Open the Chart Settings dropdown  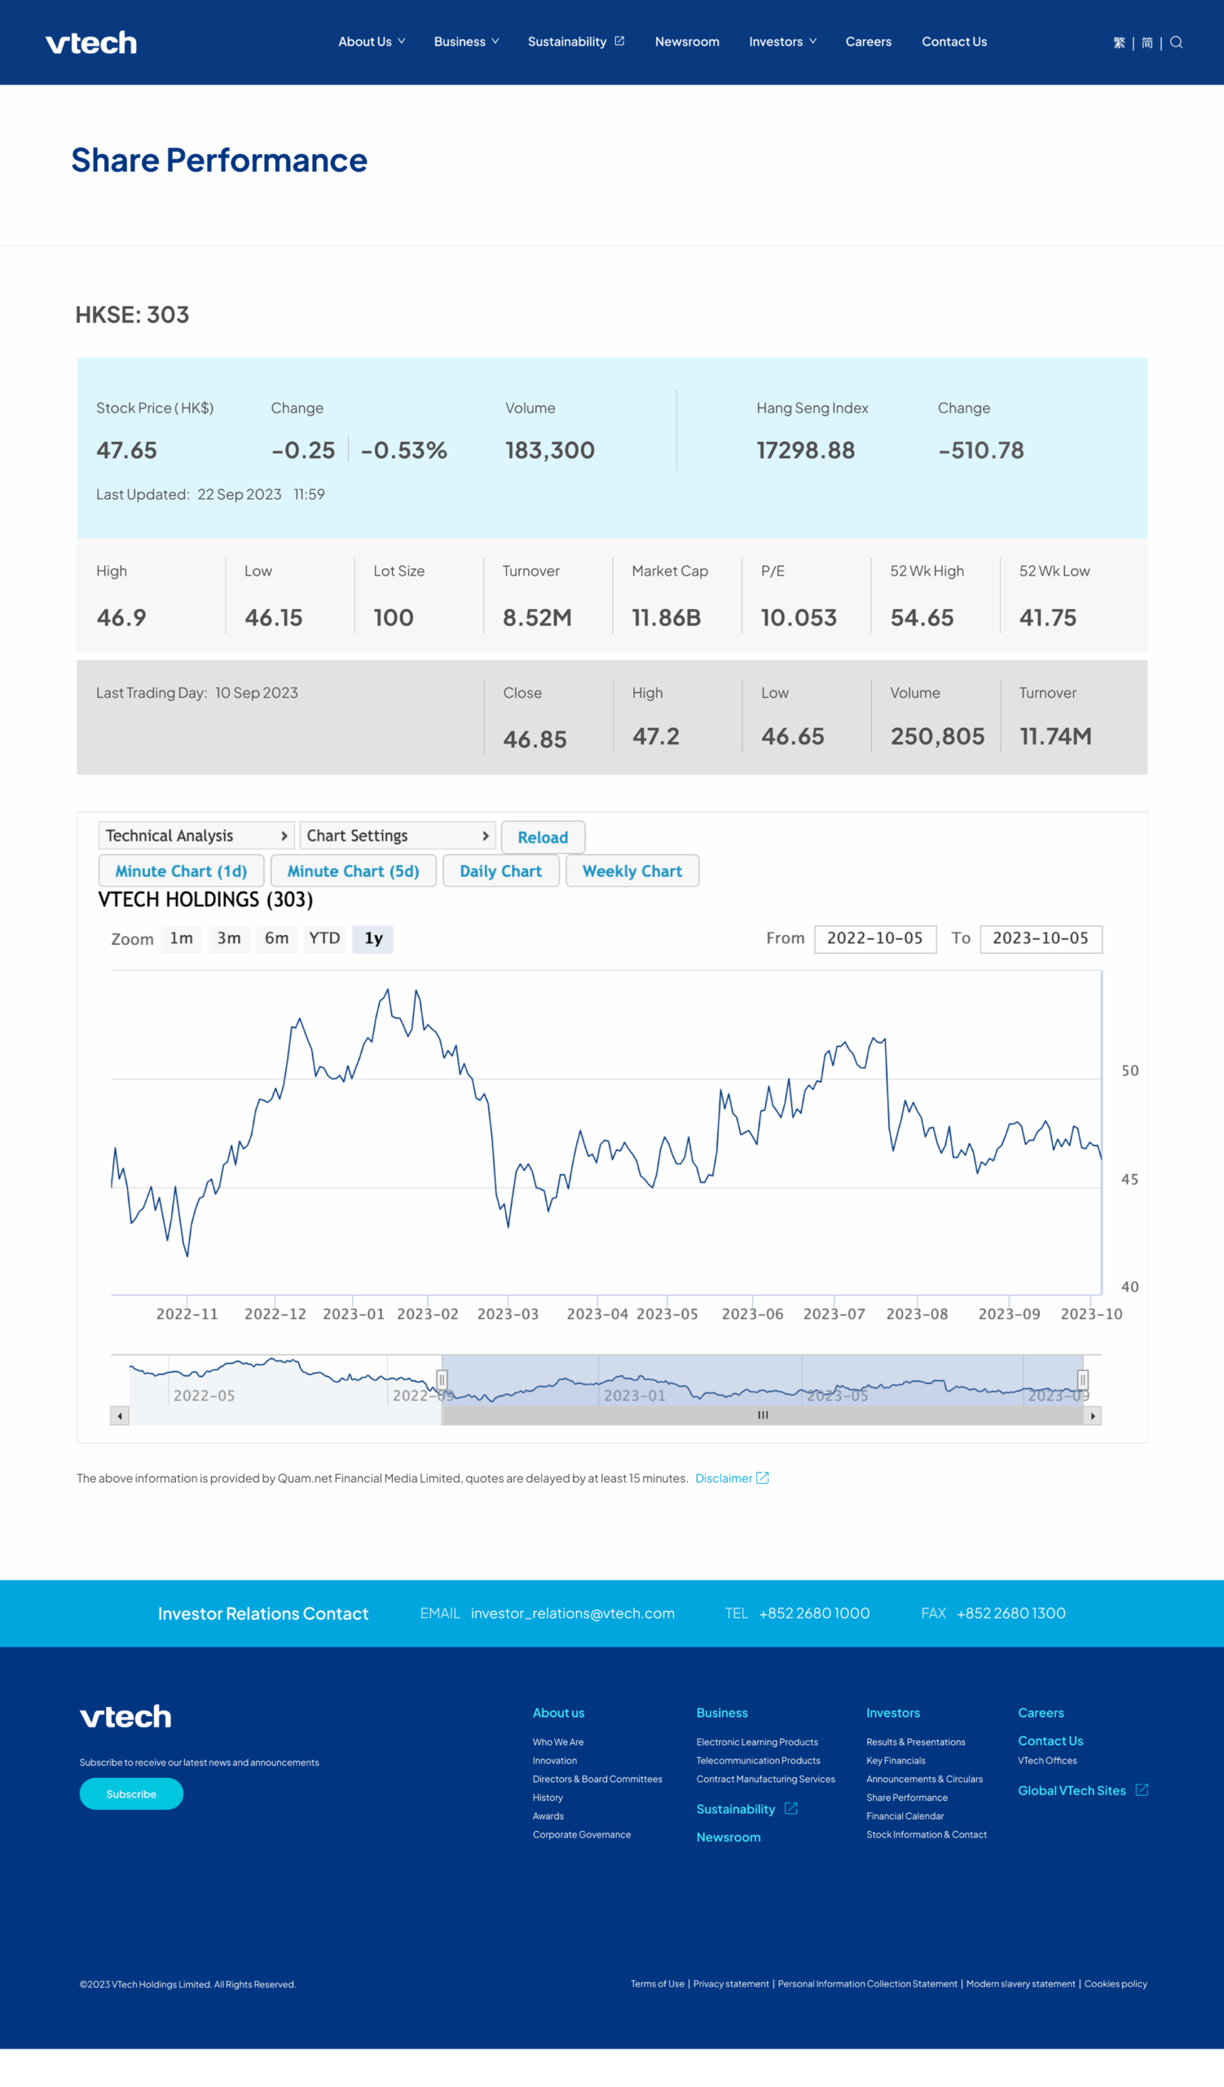coord(397,836)
